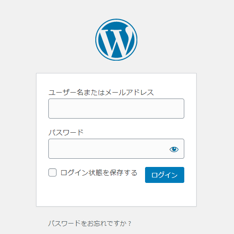
Task: Check the ログイン状態を保存する checkbox
Action: point(52,172)
